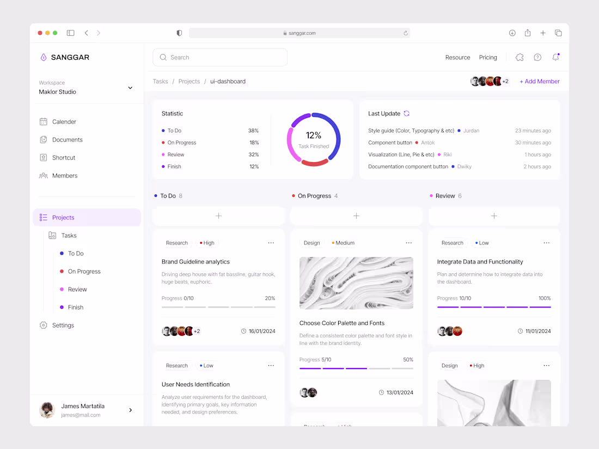Viewport: 599px width, 449px height.
Task: Expand James Martatila profile chevron
Action: (131, 410)
